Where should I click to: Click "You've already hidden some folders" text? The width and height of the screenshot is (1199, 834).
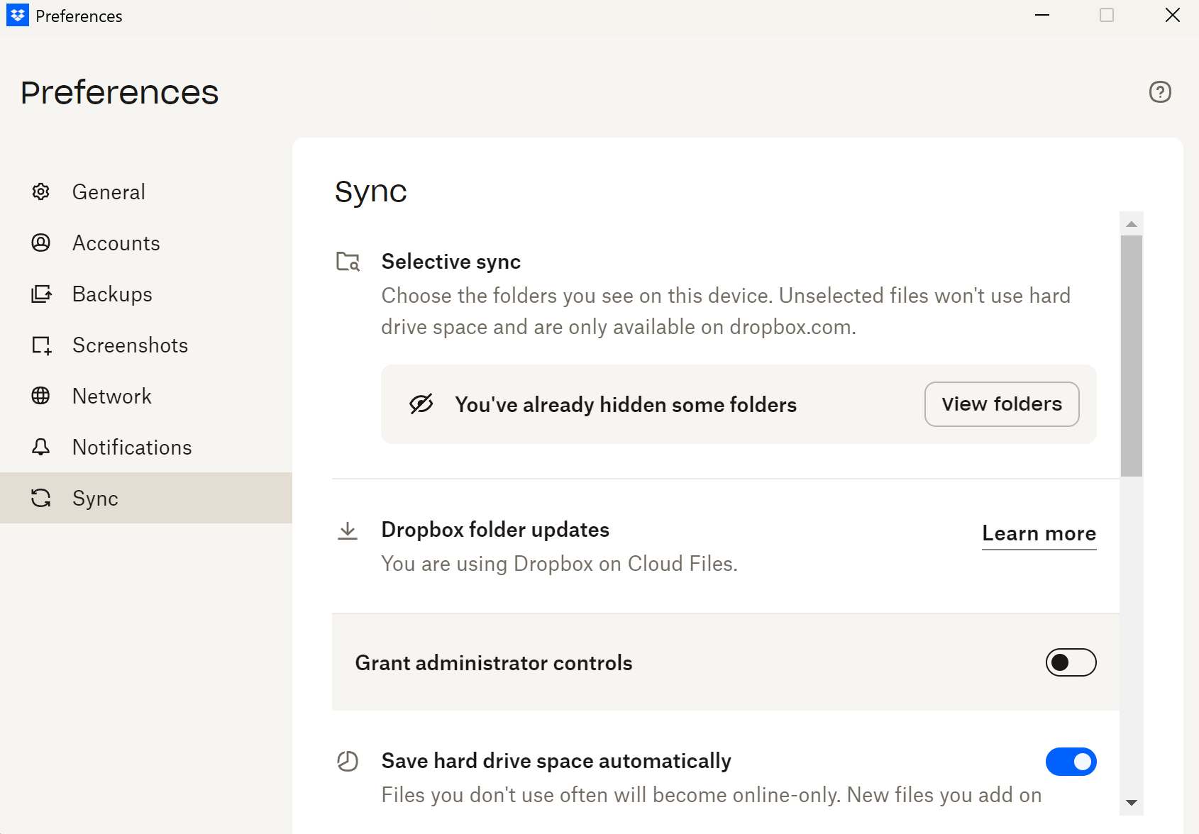[626, 404]
